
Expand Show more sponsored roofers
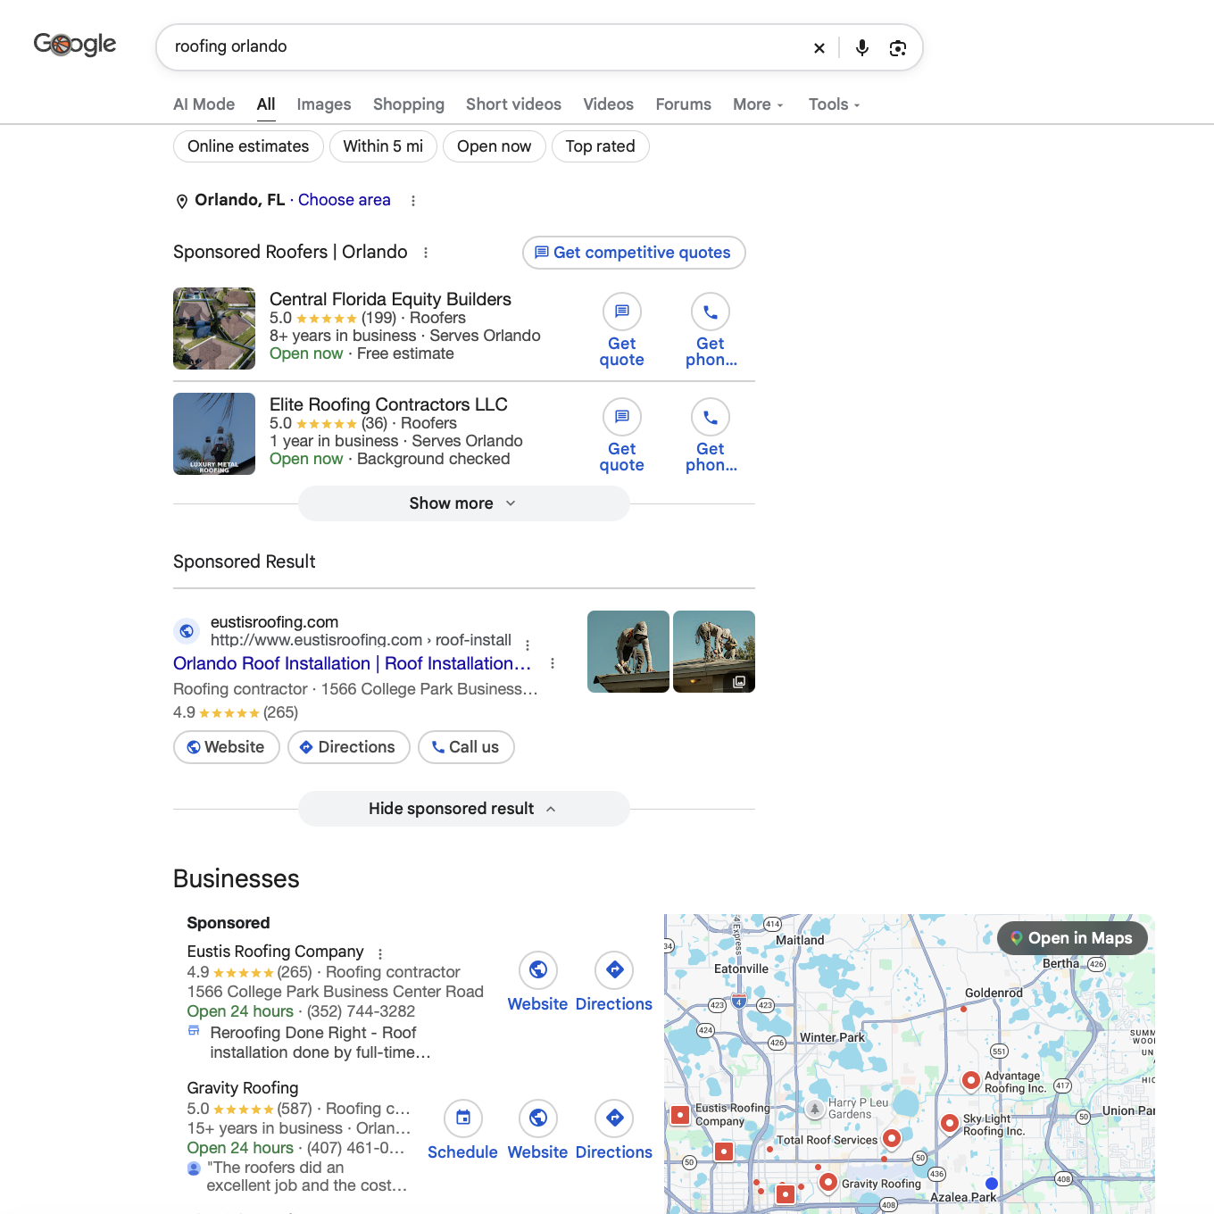coord(463,503)
